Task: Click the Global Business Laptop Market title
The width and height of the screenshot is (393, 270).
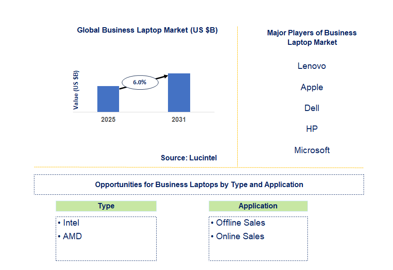Action: point(147,30)
